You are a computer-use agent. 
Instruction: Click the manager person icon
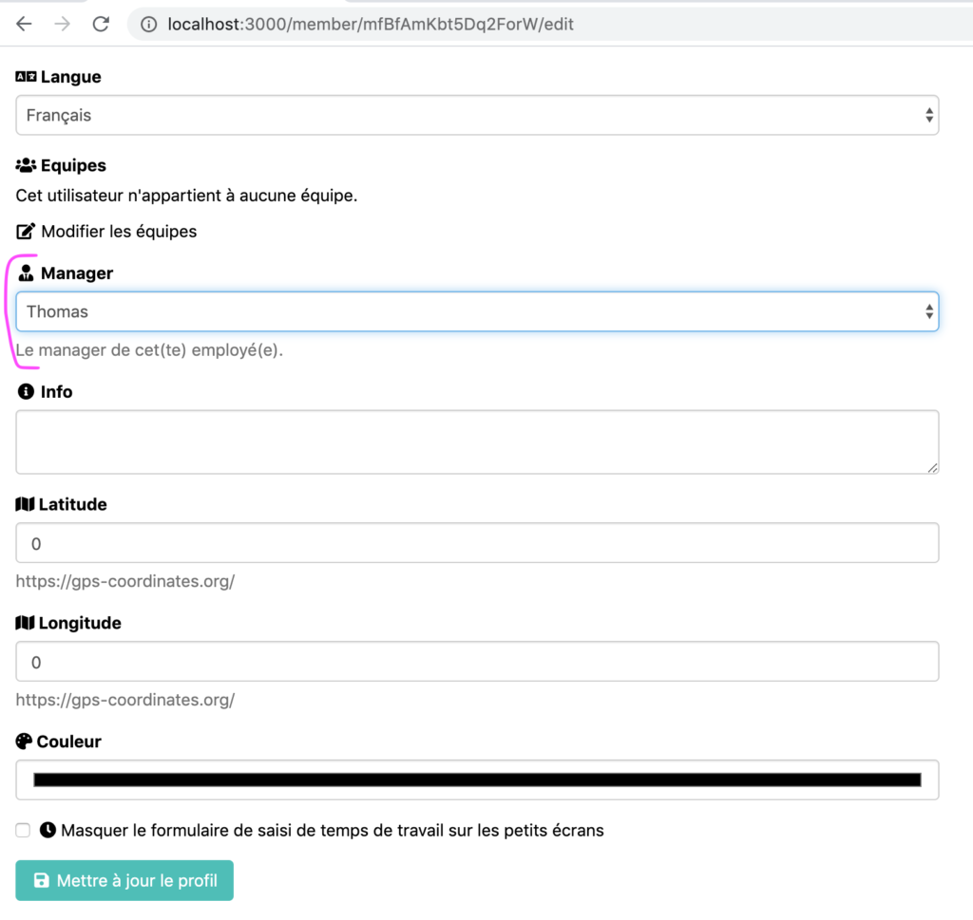(26, 273)
